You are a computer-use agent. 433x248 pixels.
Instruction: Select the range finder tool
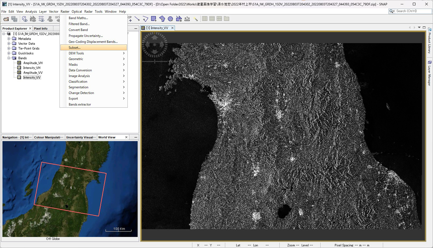(x=187, y=19)
